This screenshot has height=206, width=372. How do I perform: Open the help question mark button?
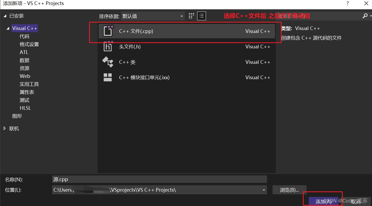tap(348, 3)
